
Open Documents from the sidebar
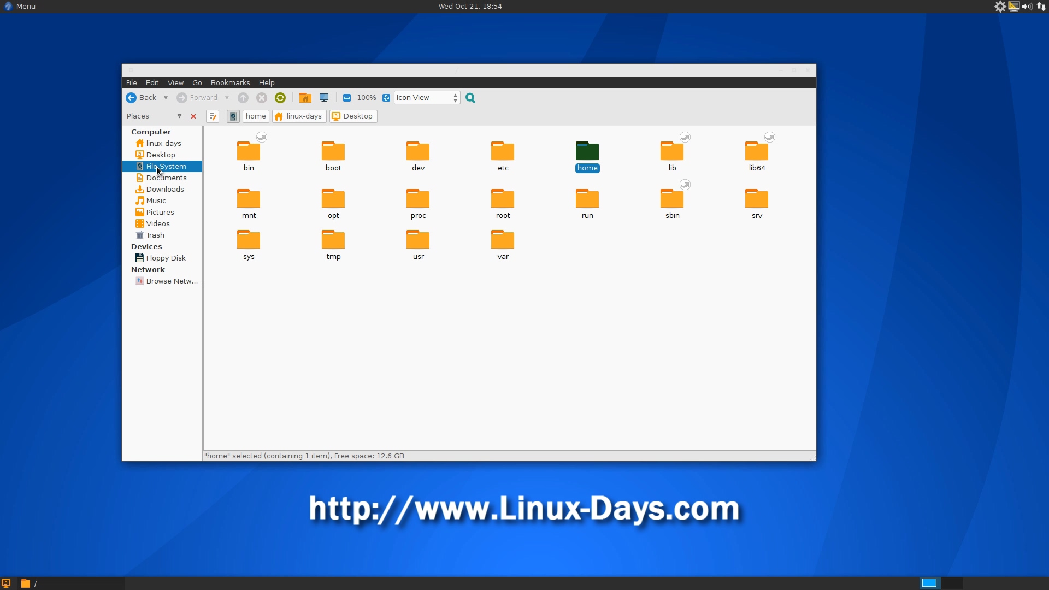[162, 178]
